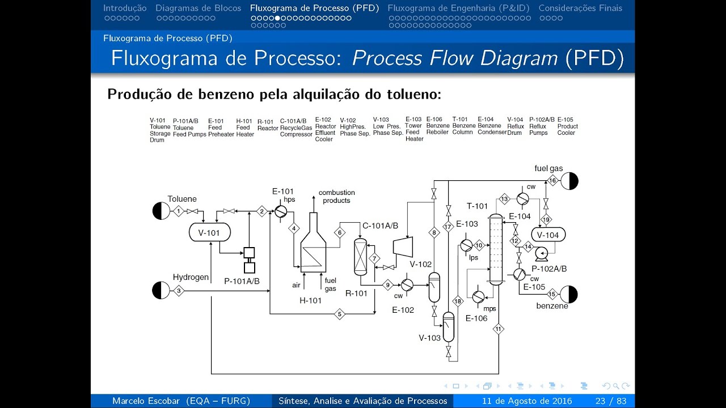Select the V-102 separator vessel symbol

(x=434, y=288)
